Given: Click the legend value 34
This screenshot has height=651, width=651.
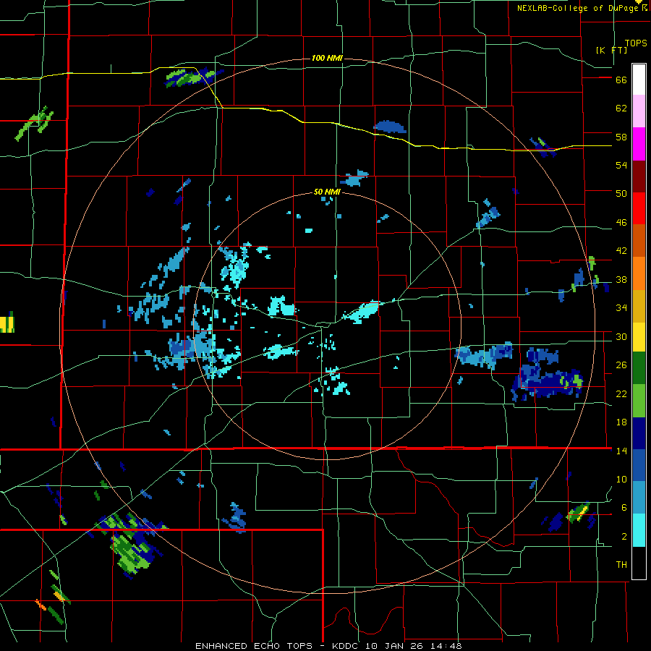Looking at the screenshot, I should pos(621,308).
